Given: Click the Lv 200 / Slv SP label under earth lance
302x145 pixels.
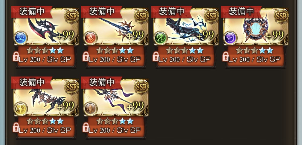Looking at the screenshot, I should click(x=115, y=130).
